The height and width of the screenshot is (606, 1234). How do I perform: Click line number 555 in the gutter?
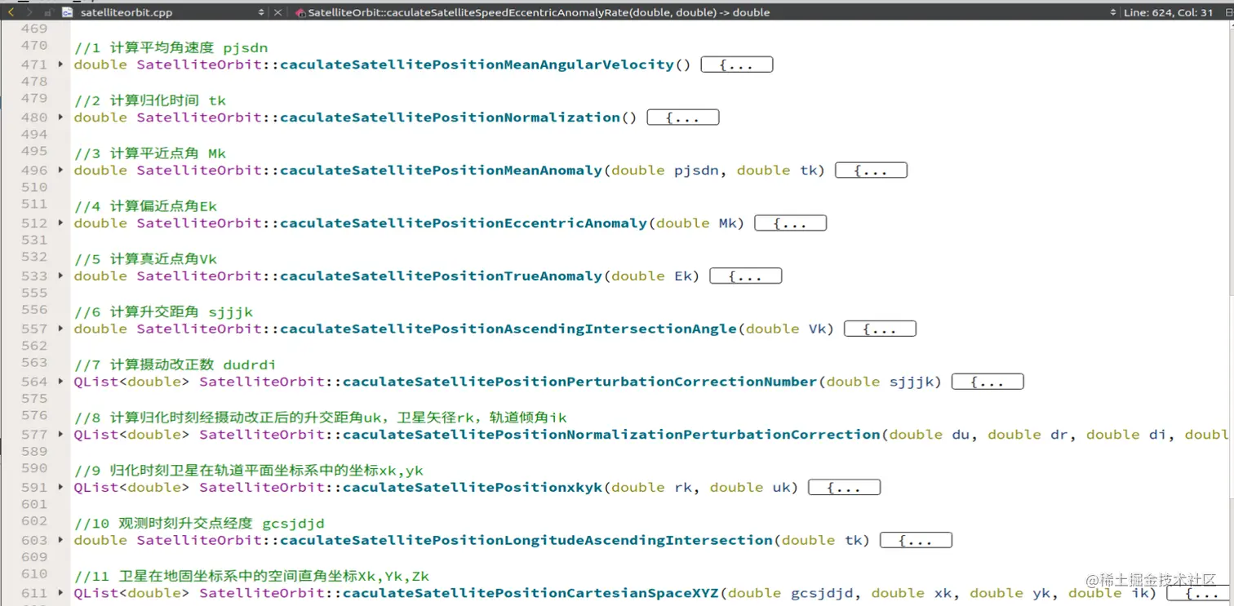tap(33, 292)
